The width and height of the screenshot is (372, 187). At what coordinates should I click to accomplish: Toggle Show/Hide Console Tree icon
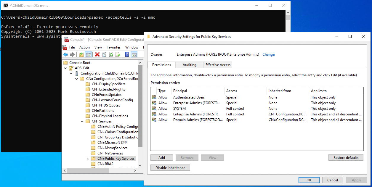click(x=88, y=54)
